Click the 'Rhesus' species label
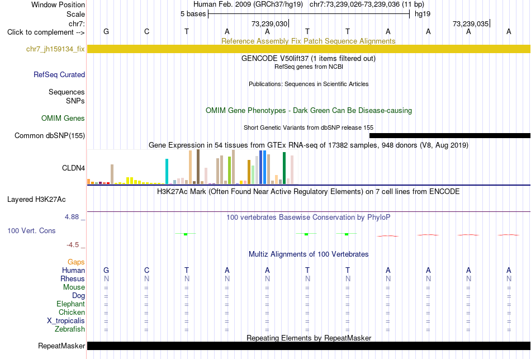The height and width of the screenshot is (359, 531). tap(73, 278)
